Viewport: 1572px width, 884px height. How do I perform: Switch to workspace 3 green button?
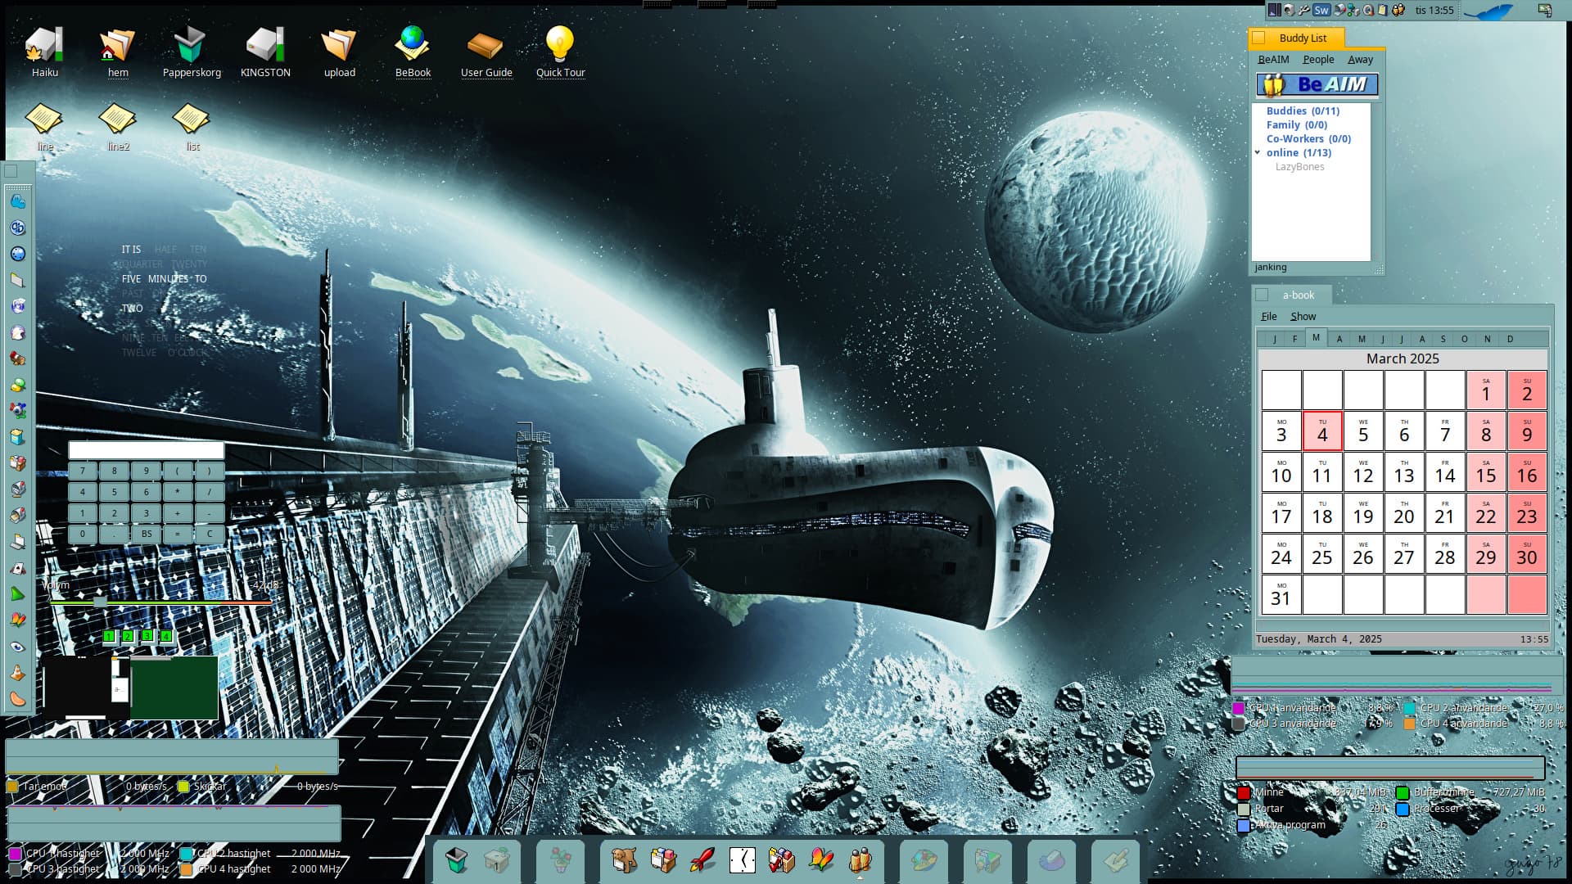click(x=147, y=636)
